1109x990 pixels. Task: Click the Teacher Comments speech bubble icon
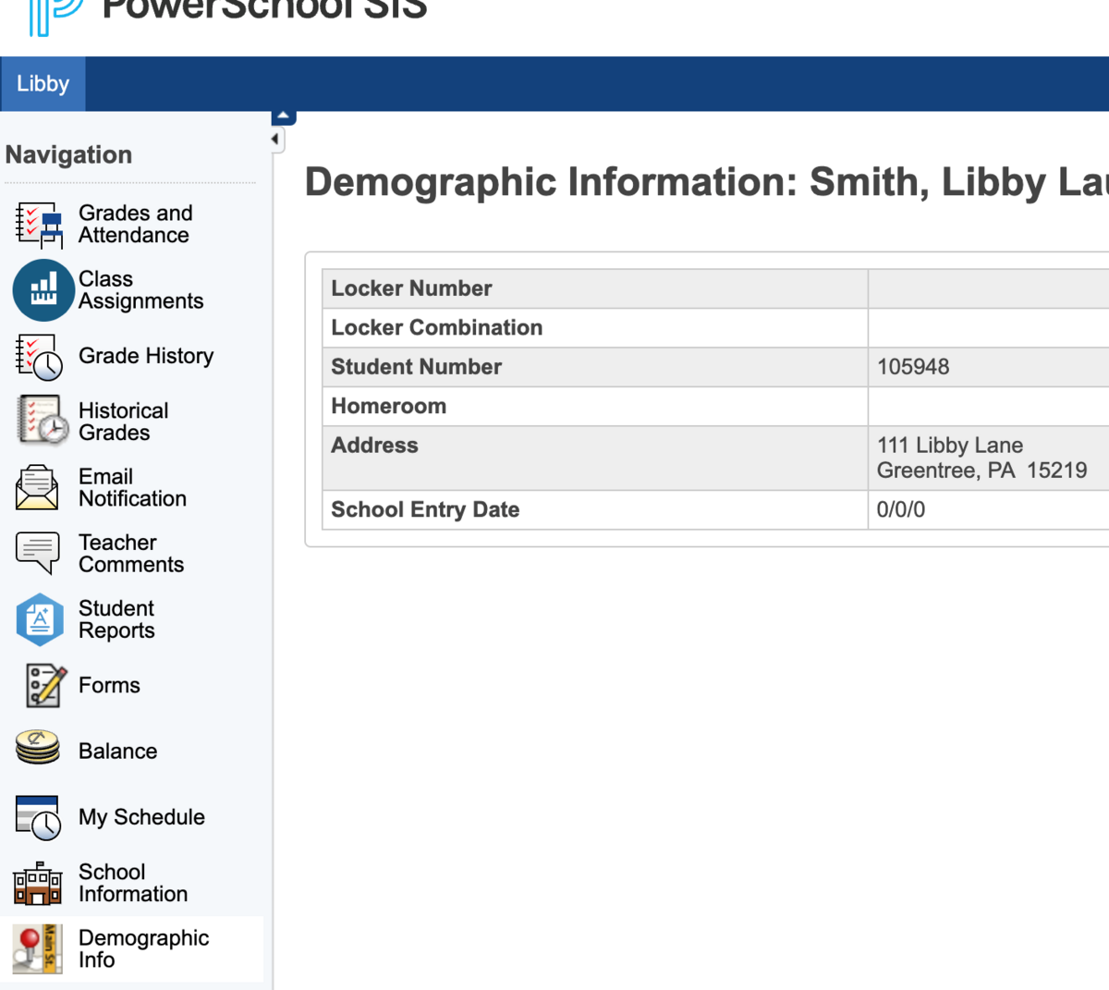(x=38, y=553)
